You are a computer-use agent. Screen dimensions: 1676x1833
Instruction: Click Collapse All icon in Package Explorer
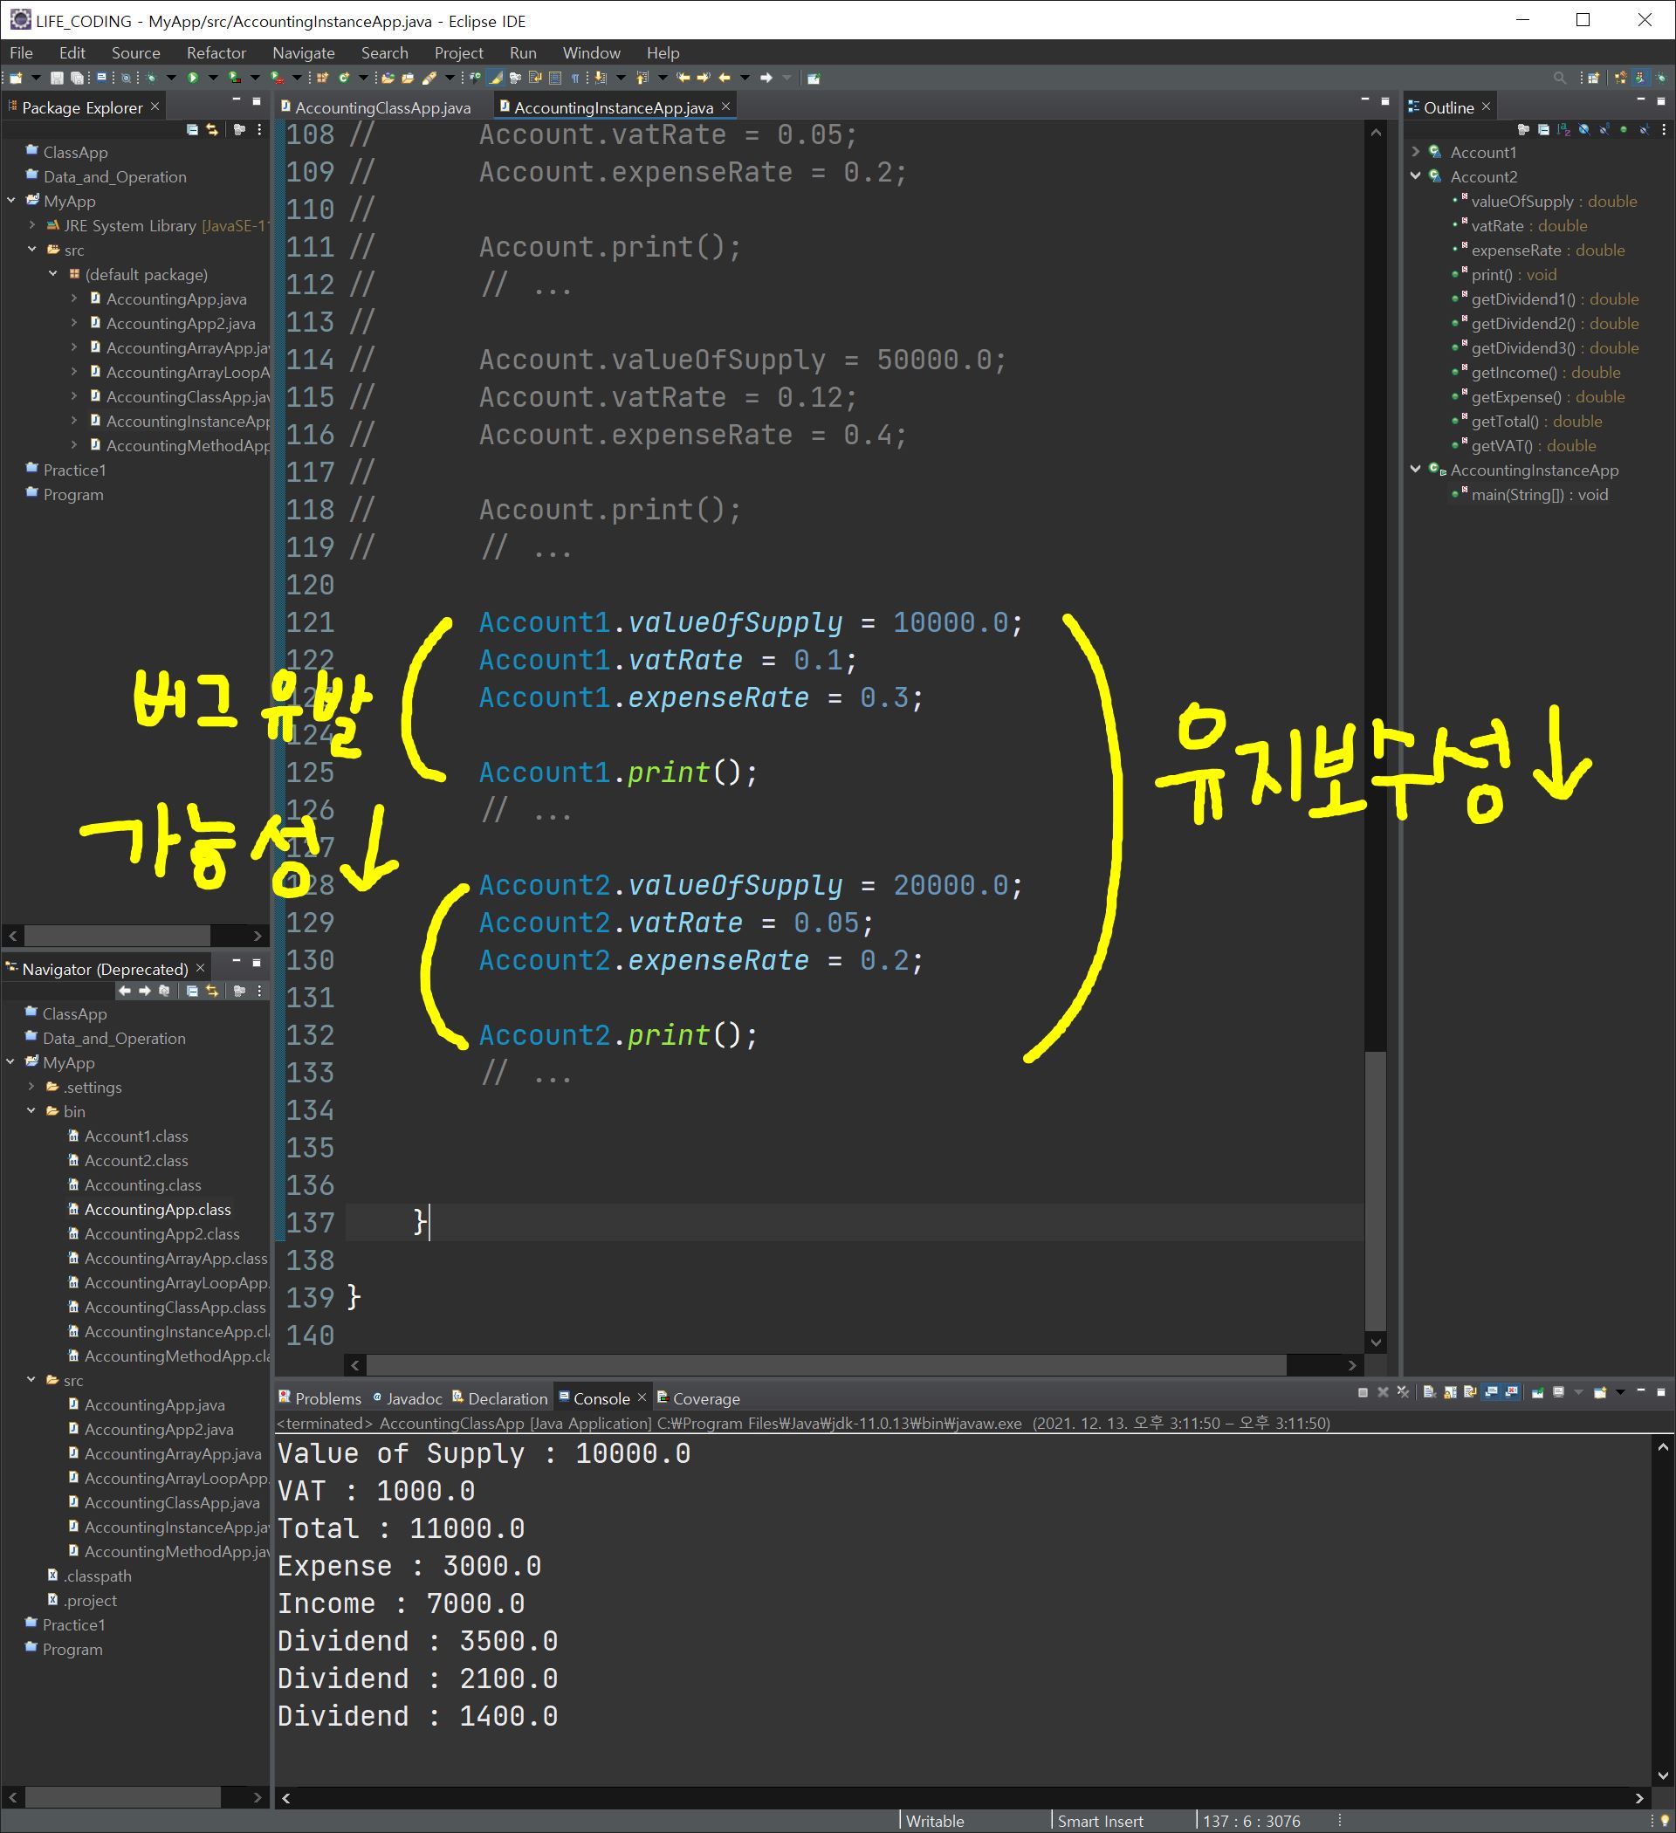[x=192, y=130]
